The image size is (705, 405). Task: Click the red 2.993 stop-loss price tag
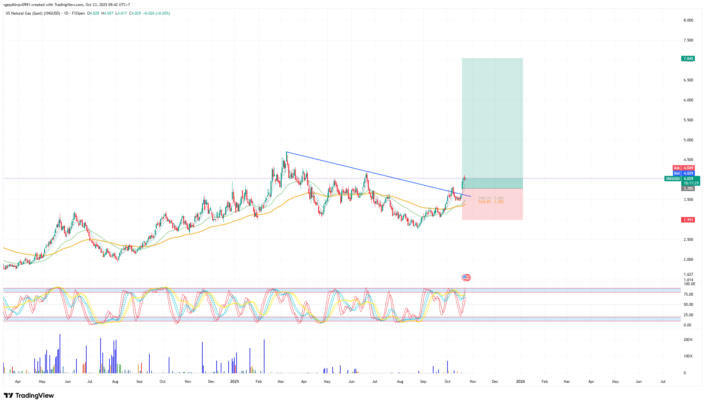688,220
